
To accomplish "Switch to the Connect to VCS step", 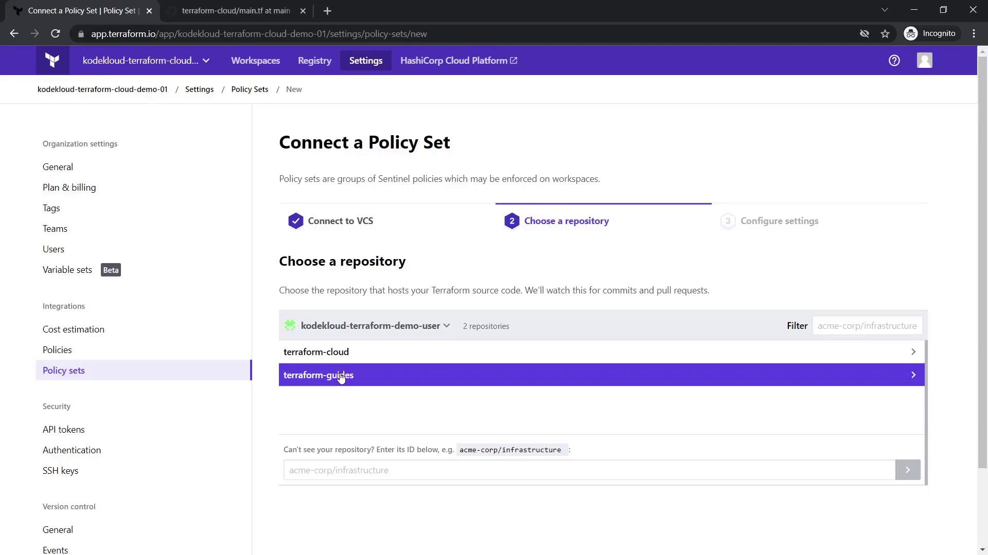I will tap(340, 221).
